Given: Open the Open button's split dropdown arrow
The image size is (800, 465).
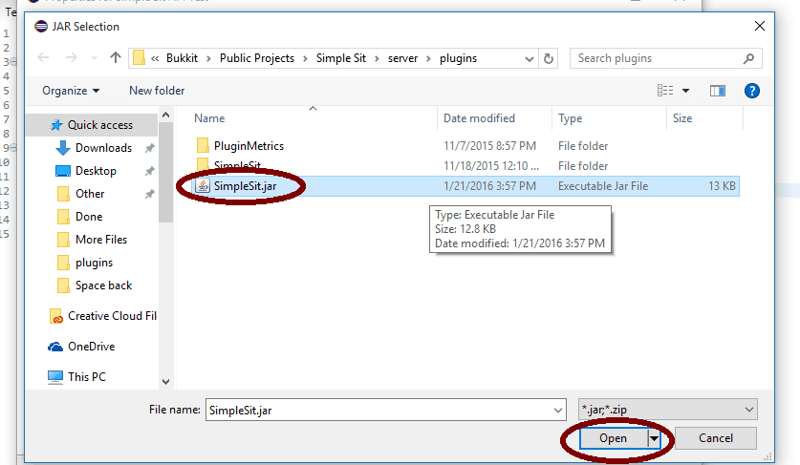Looking at the screenshot, I should pyautogui.click(x=654, y=438).
